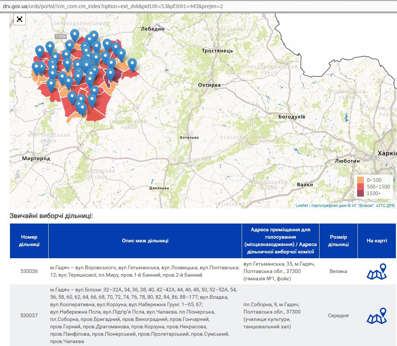Click the address column header 'Адреса приміщення для голосування'
The image size is (397, 346).
click(280, 241)
